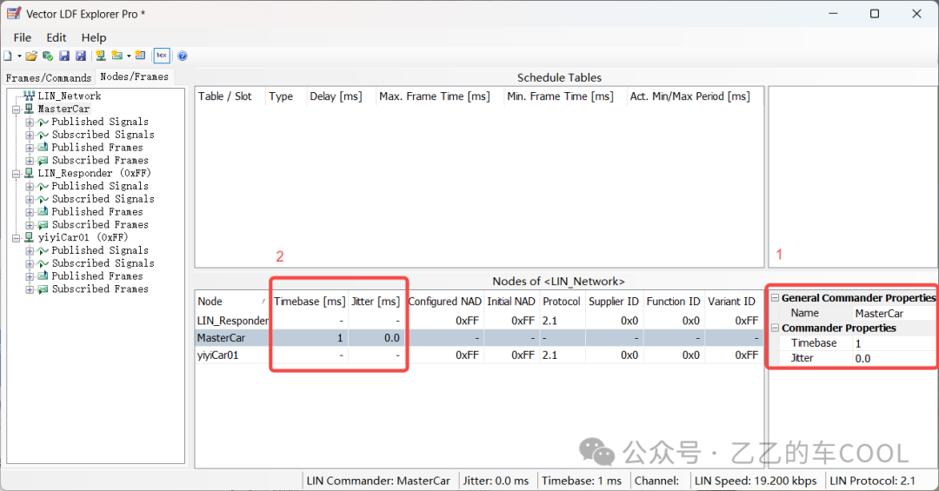Click the Act. Min/Max Period [ms] header
This screenshot has height=491, width=939.
pos(694,96)
